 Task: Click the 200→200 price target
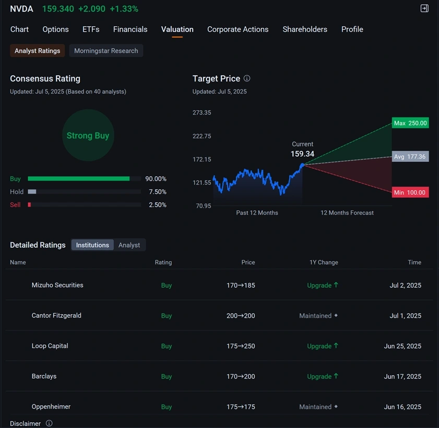point(241,316)
